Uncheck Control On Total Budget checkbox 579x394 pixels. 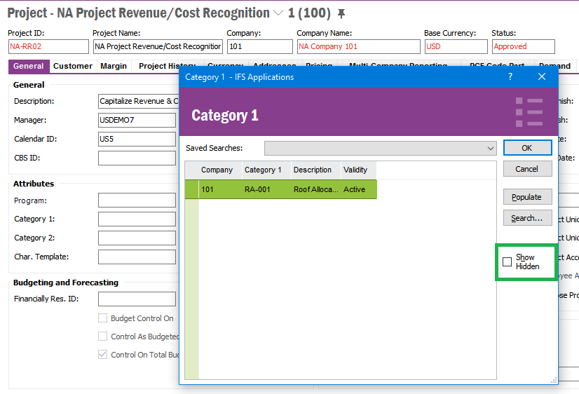click(x=103, y=355)
